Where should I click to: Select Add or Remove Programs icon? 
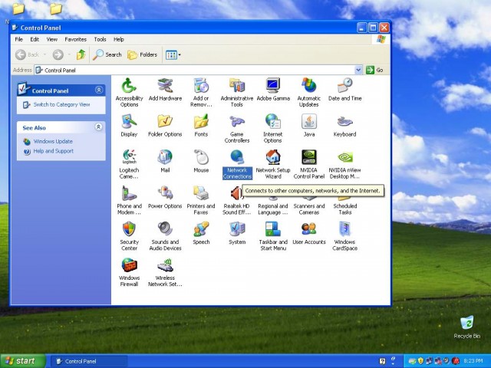201,86
